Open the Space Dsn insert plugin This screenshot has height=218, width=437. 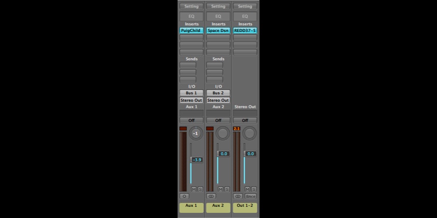click(218, 31)
